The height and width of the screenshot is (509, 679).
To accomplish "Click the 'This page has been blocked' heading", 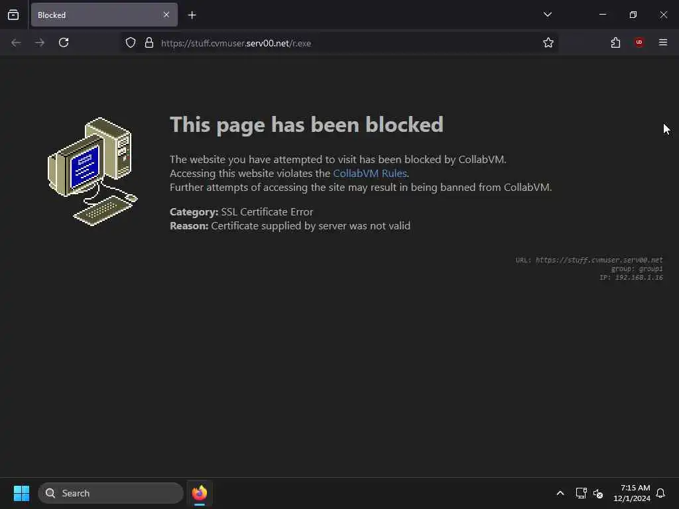I will [x=306, y=125].
